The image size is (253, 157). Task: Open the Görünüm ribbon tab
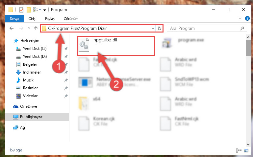(71, 19)
